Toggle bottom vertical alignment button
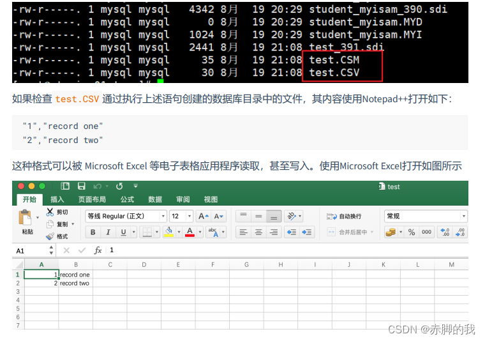The image size is (485, 341). 274,216
